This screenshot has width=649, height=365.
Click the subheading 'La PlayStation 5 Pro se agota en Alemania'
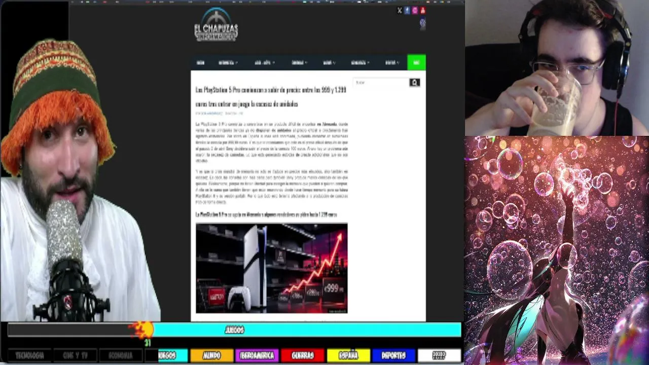tap(266, 214)
